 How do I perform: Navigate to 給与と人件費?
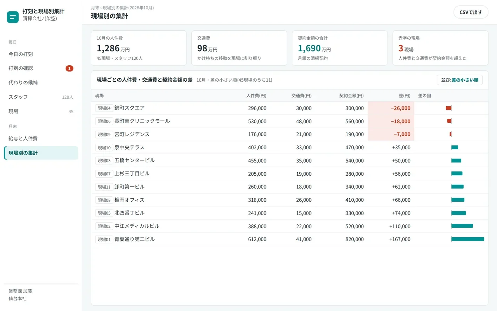41,138
